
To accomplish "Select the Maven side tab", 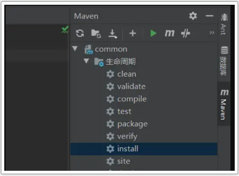I will point(224,104).
